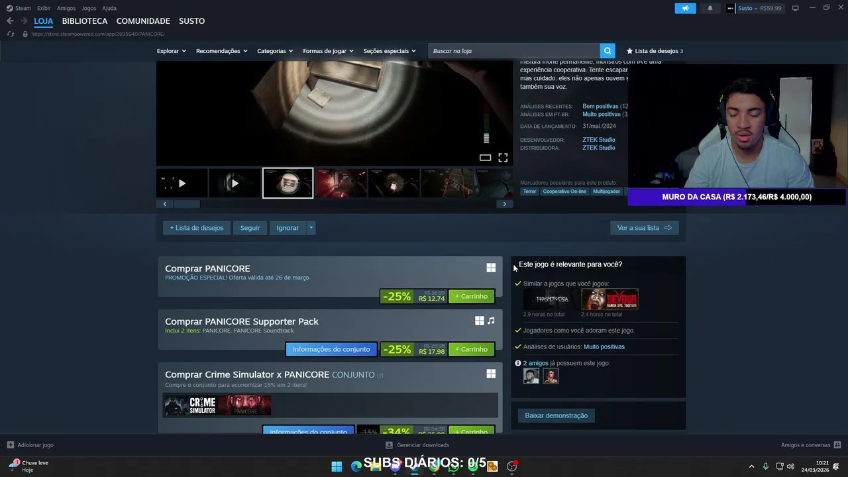Switch to Big Picture mode monitor icon

coord(795,9)
